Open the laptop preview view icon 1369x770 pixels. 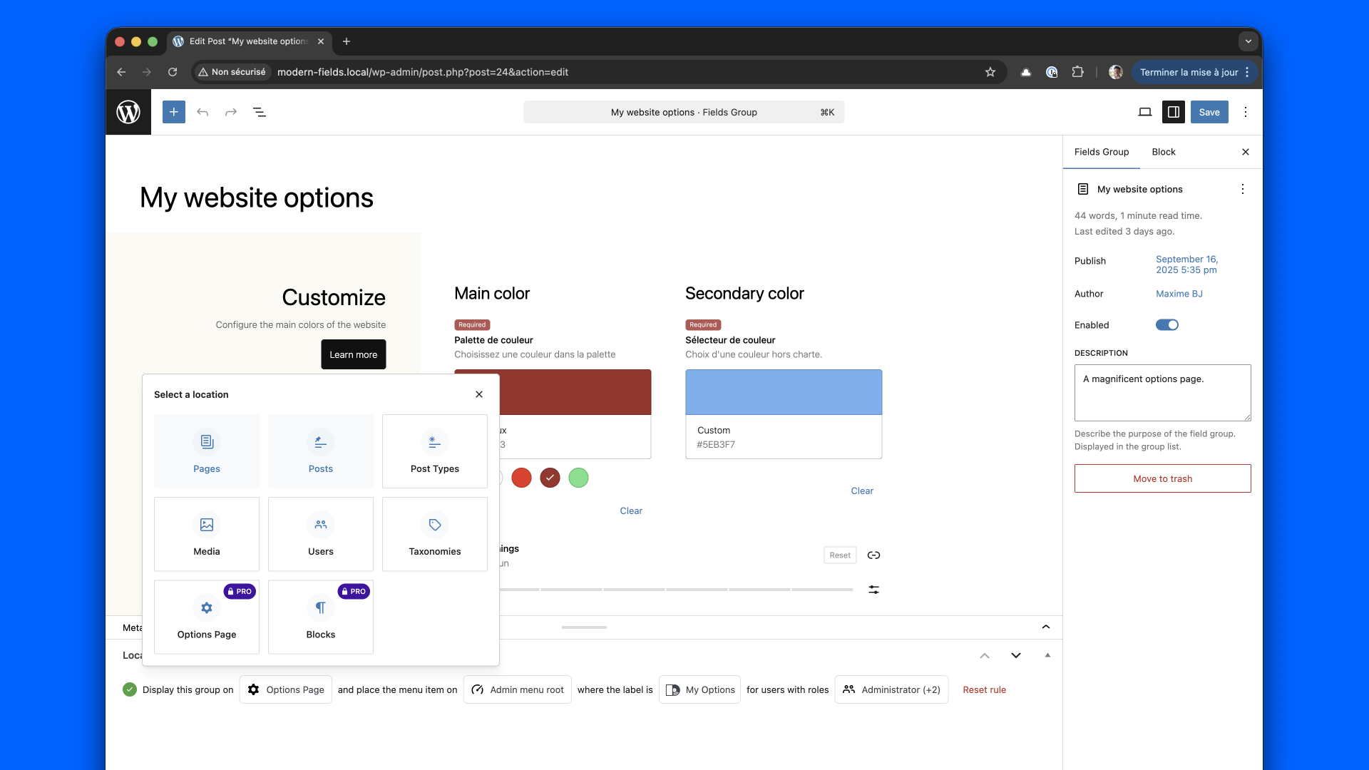tap(1144, 112)
